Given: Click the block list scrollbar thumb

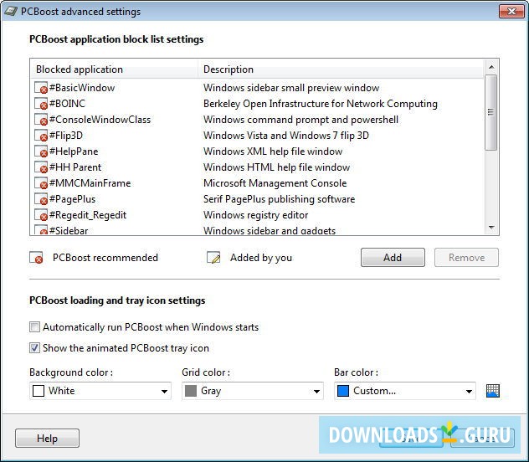Looking at the screenshot, I should (x=491, y=112).
